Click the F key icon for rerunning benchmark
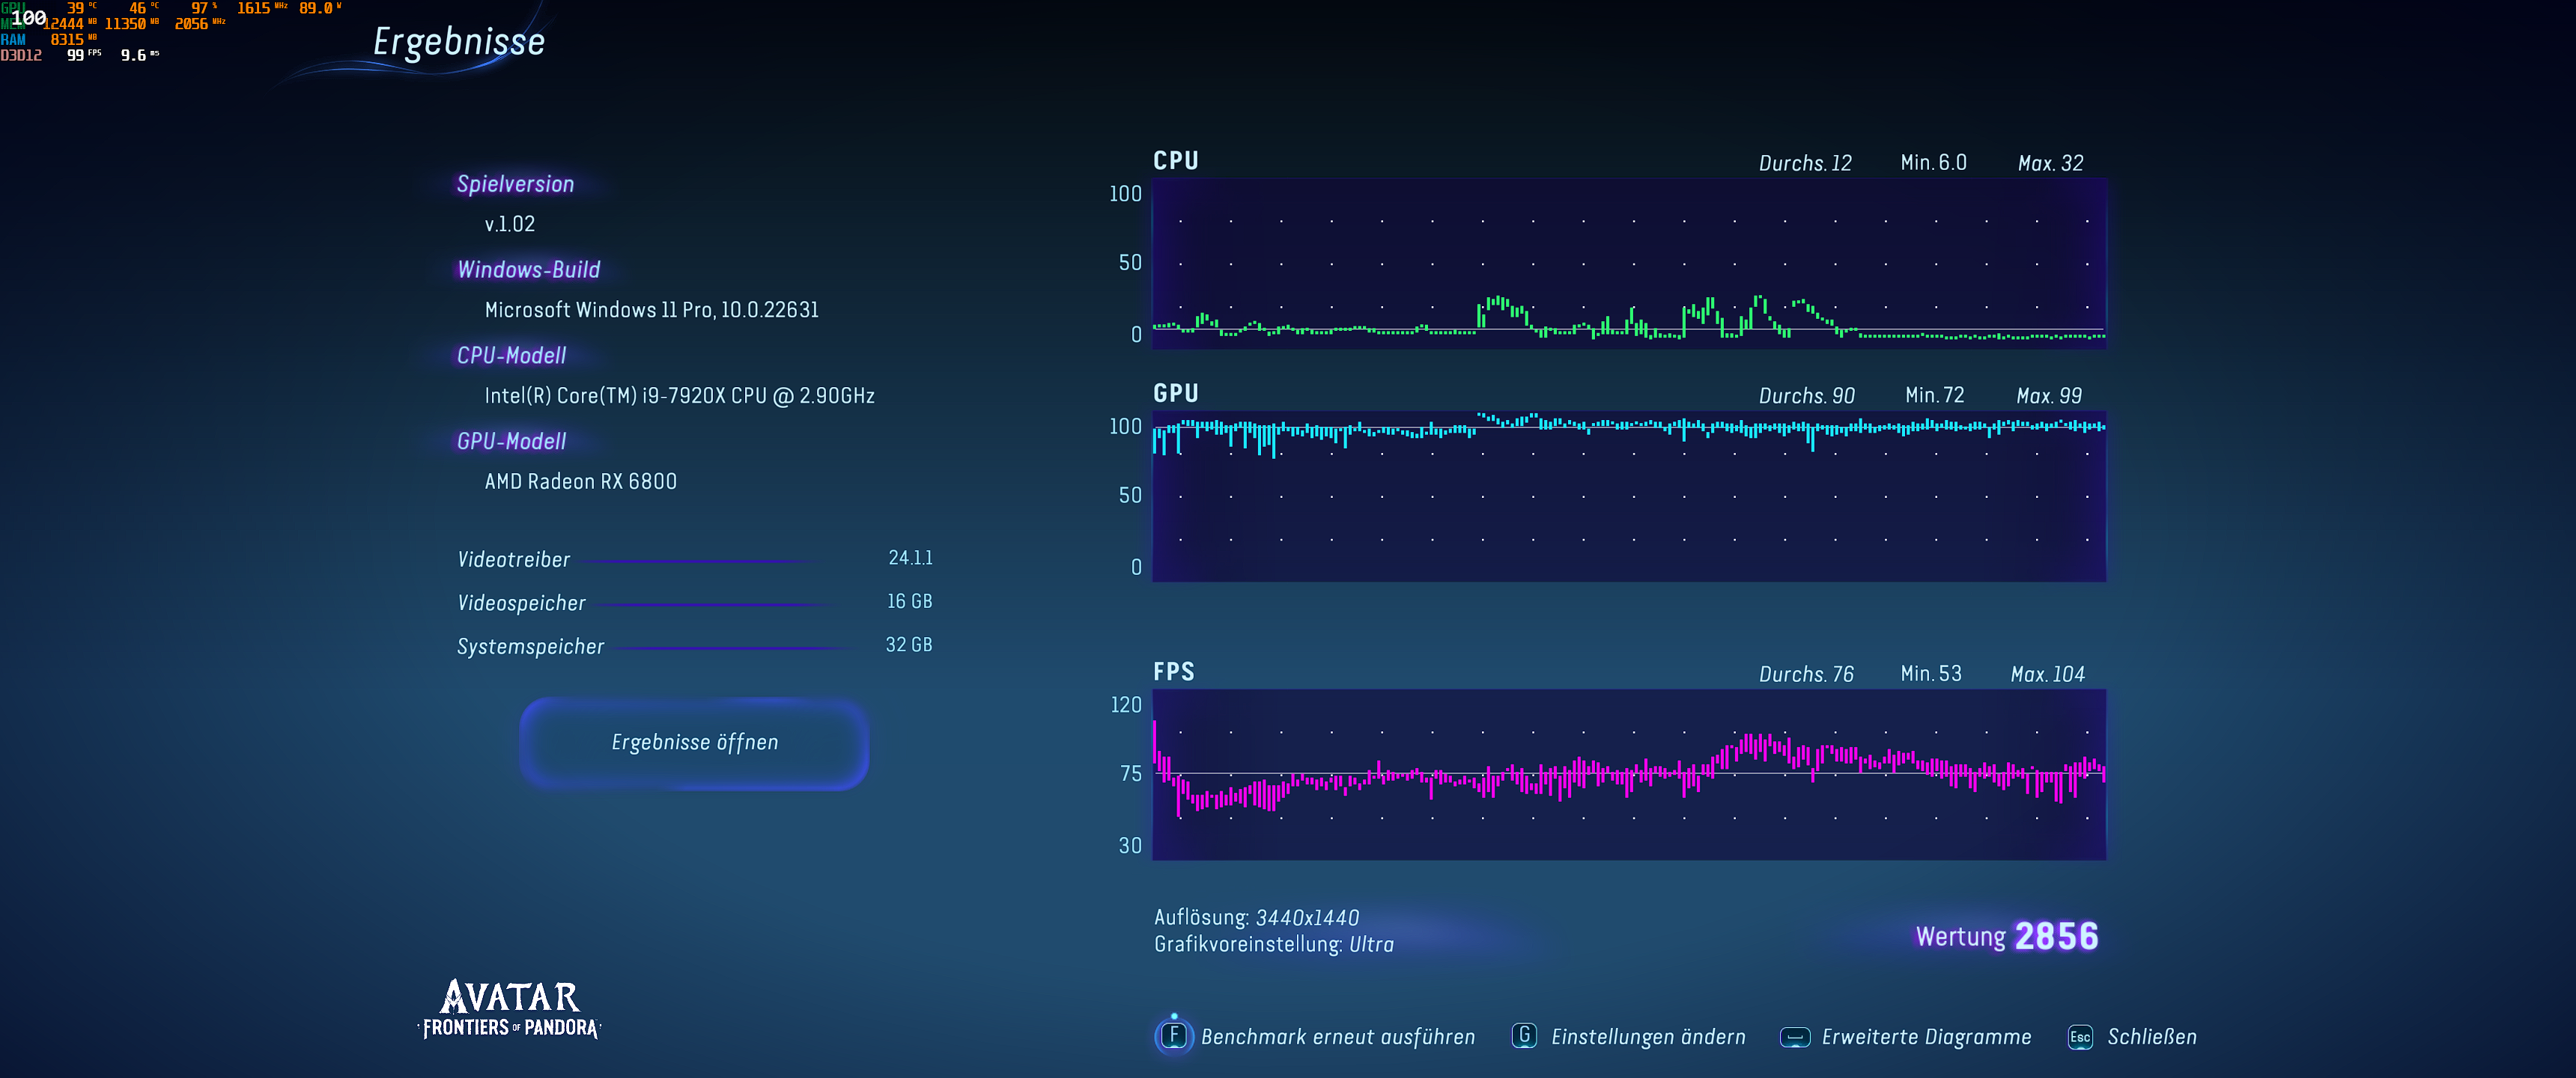 [1174, 1035]
